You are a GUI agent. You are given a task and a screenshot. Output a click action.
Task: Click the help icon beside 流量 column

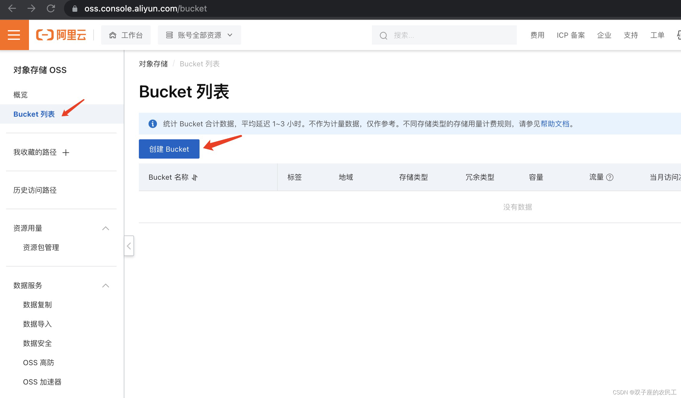click(610, 177)
